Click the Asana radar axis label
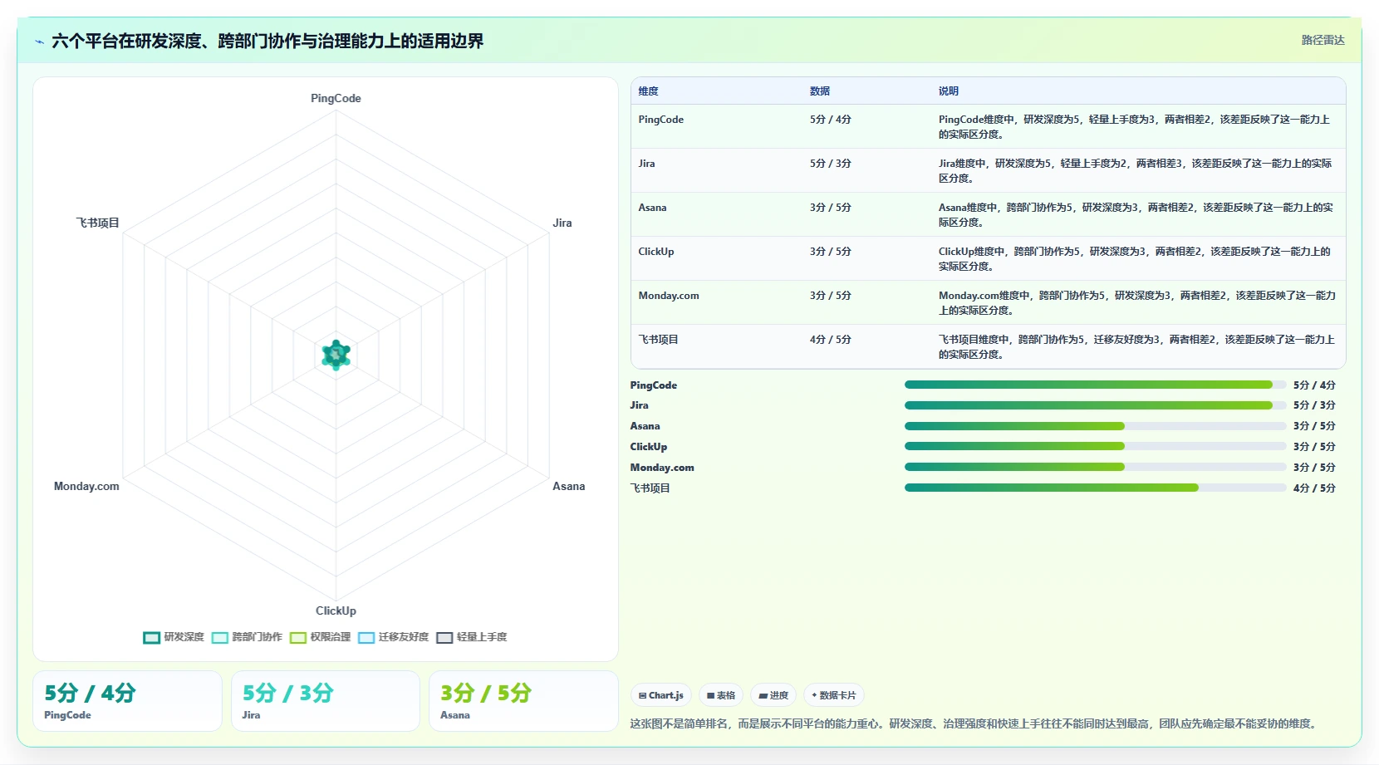1379x765 pixels. tap(569, 486)
